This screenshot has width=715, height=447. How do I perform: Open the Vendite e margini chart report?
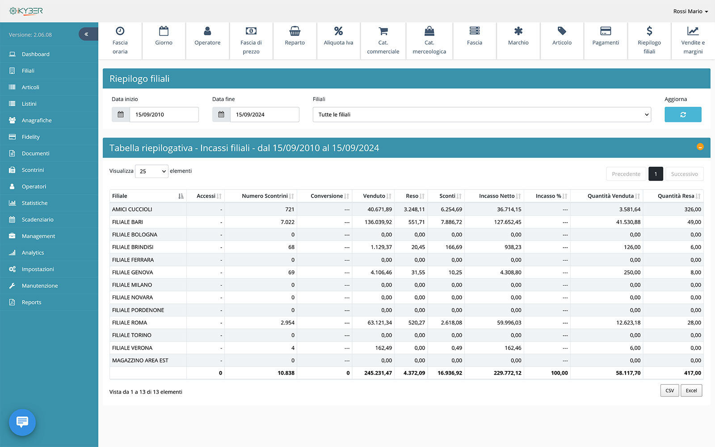tap(693, 41)
